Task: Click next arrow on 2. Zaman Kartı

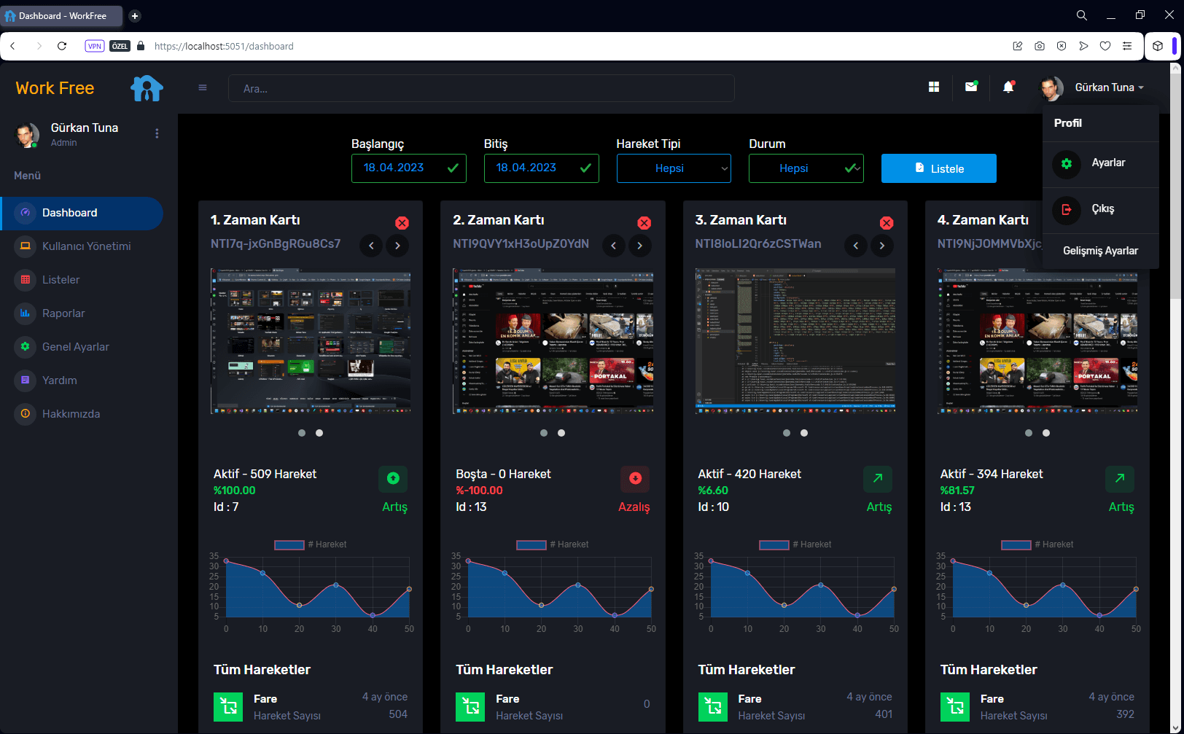Action: 640,246
